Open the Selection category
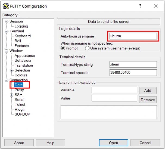This screenshot has width=165, height=149. (22, 70)
